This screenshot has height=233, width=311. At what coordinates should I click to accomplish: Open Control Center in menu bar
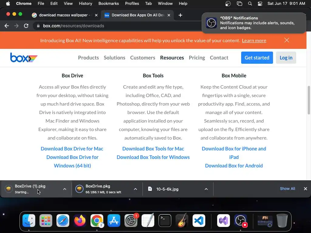(260, 4)
